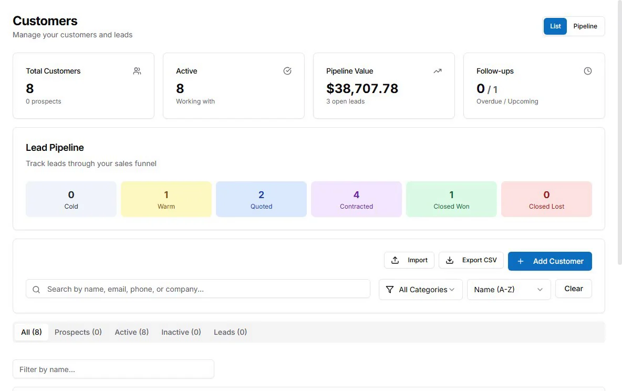
Task: Click 'Track leads through your sales funnel'
Action: (x=91, y=163)
